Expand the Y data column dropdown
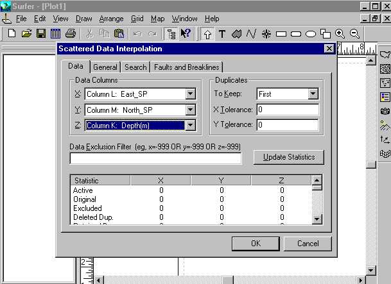The width and height of the screenshot is (391, 284). tap(190, 110)
